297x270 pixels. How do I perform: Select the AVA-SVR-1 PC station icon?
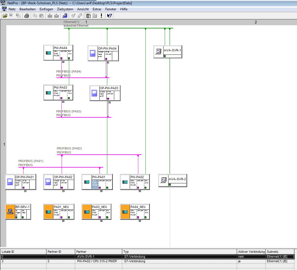158,52
